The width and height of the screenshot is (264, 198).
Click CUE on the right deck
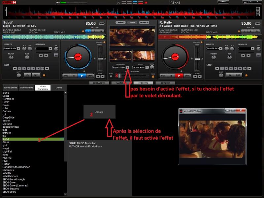click(x=163, y=76)
